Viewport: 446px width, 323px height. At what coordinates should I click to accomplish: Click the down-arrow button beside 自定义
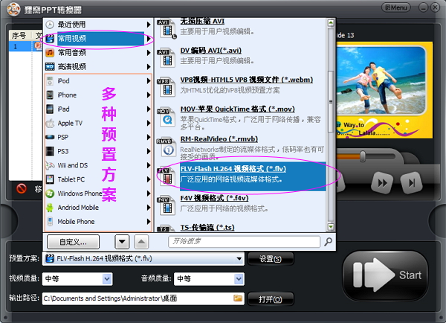122,242
